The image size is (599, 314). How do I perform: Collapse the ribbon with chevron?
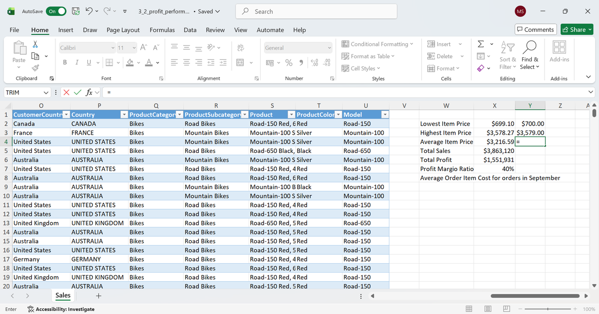point(588,77)
